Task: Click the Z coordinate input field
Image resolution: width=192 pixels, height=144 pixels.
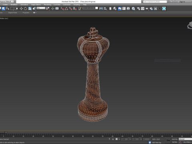Action: (x=146, y=139)
